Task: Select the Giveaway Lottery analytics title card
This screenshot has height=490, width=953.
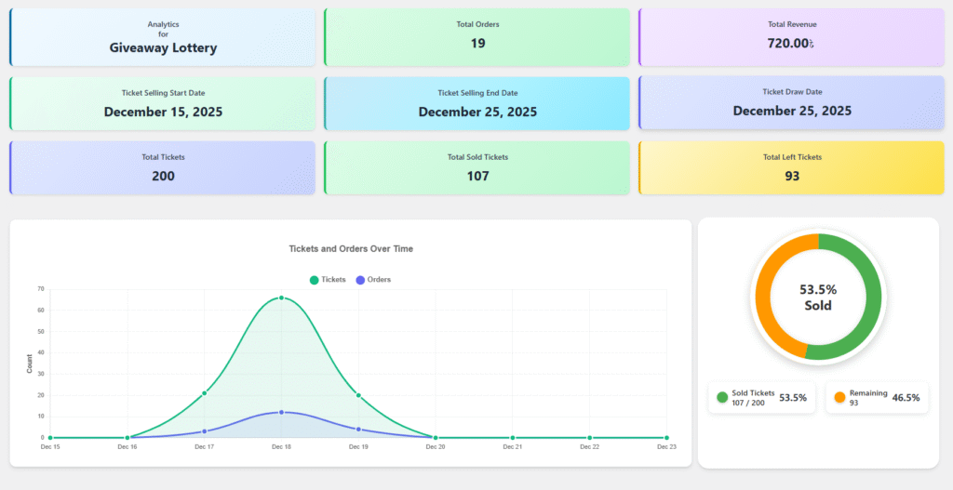Action: [163, 38]
